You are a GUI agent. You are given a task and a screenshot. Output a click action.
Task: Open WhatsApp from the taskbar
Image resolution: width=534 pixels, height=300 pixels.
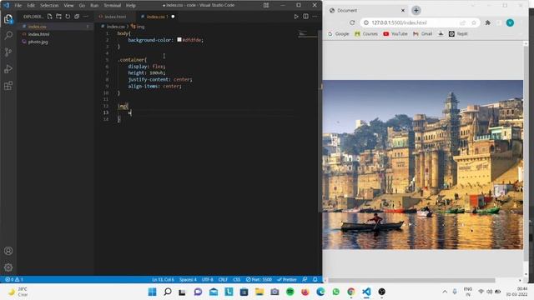(x=335, y=292)
